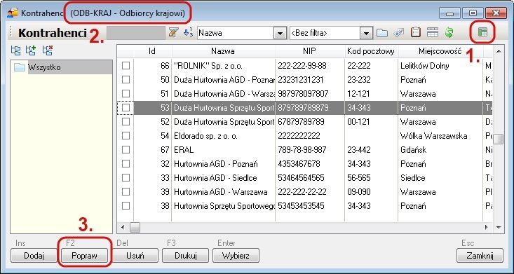This screenshot has width=514, height=274.
Task: Check the box for ERAL
Action: point(126,150)
